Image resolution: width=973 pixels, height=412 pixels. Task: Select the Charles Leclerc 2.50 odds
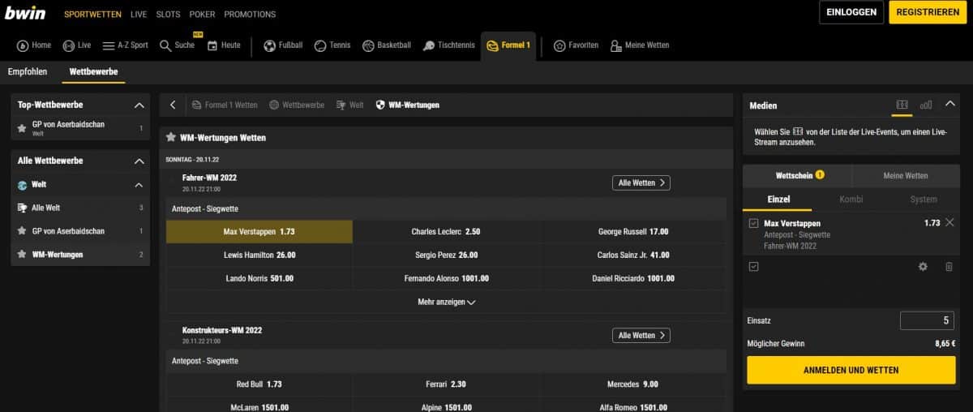(445, 232)
